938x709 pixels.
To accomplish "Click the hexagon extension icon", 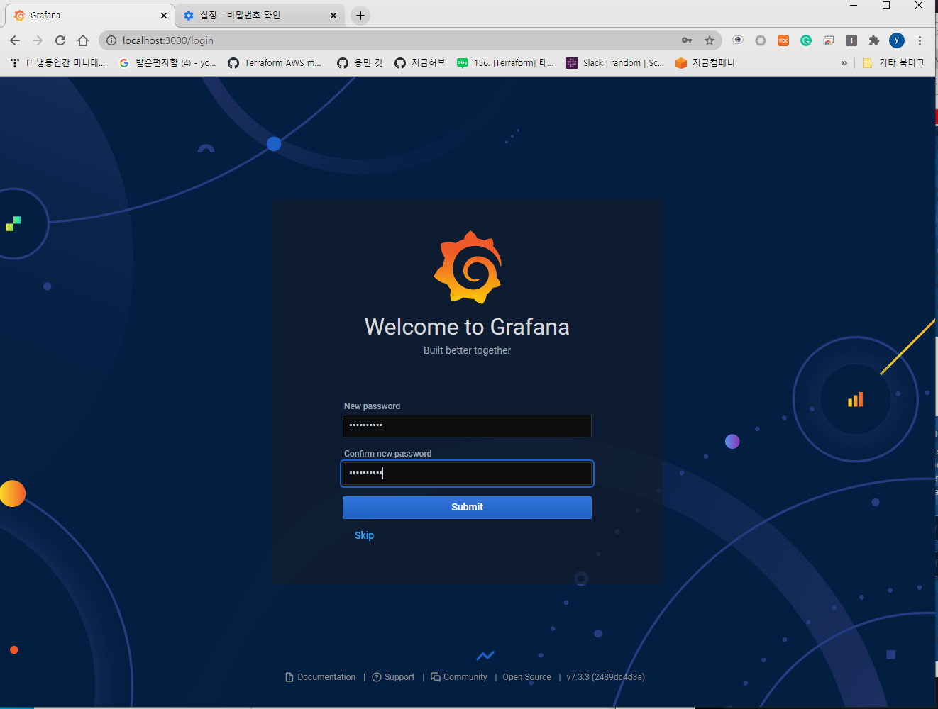I will (x=761, y=40).
